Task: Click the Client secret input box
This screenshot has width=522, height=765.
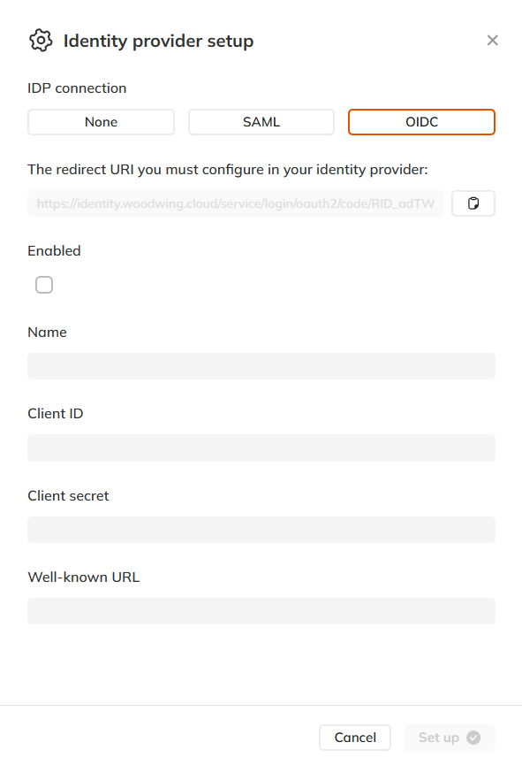Action: (261, 530)
